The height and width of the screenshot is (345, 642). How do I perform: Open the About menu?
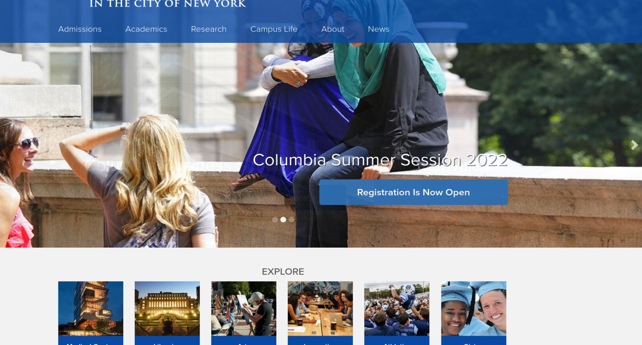333,29
